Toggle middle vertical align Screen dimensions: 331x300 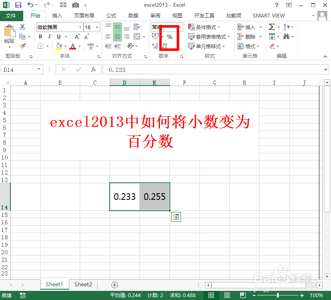pos(118,27)
